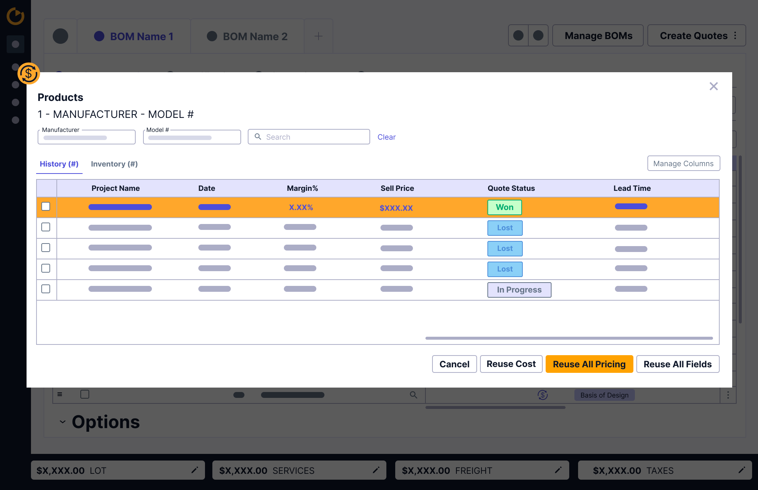The width and height of the screenshot is (758, 490).
Task: Click pencil icon on LOT total
Action: (195, 470)
